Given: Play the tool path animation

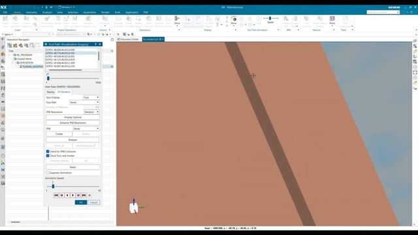Looking at the screenshot, I should coord(72,195).
